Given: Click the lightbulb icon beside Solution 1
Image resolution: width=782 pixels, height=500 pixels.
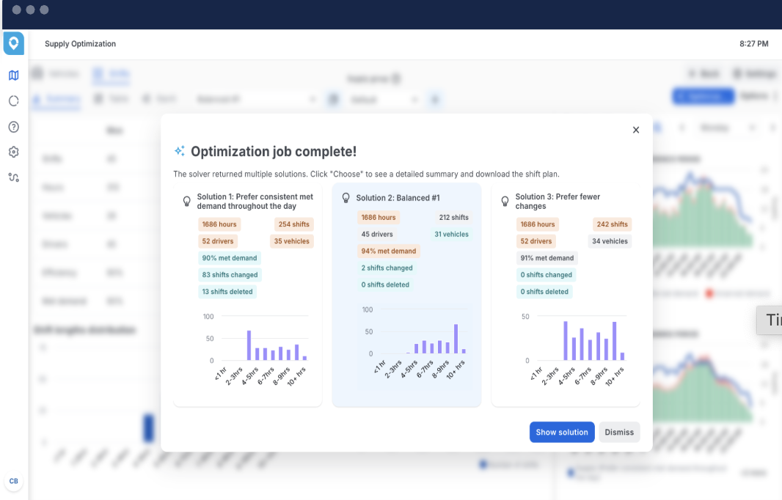Looking at the screenshot, I should click(186, 201).
